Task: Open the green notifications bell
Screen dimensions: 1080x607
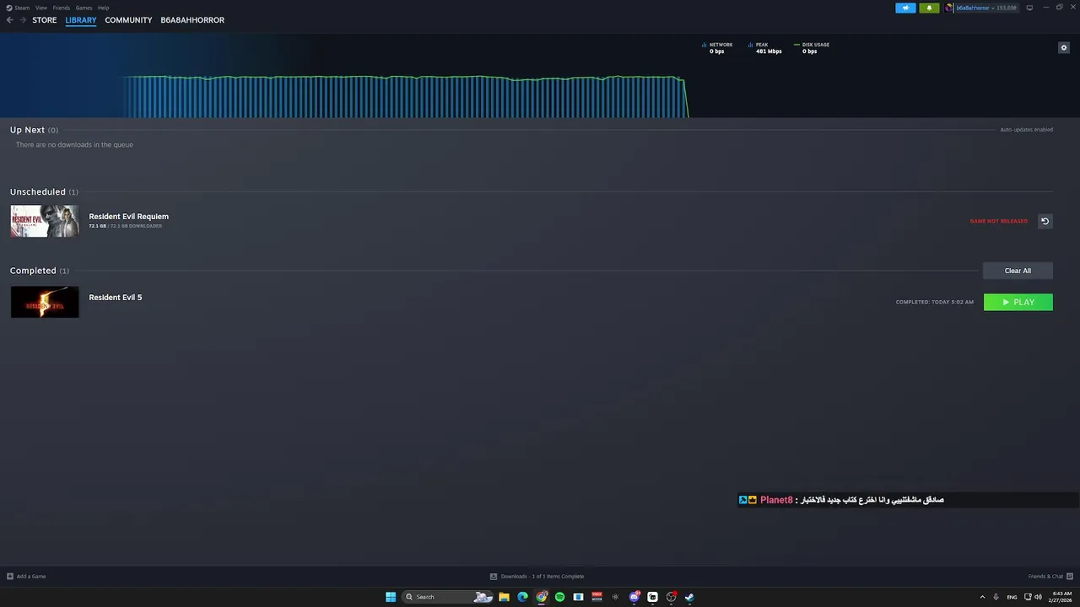Action: [929, 8]
